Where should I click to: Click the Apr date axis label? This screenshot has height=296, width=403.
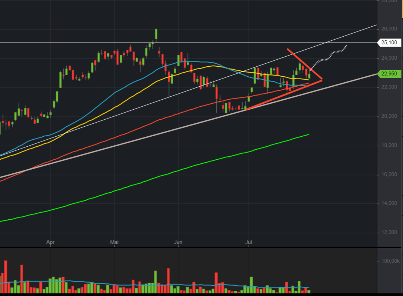[x=50, y=242]
